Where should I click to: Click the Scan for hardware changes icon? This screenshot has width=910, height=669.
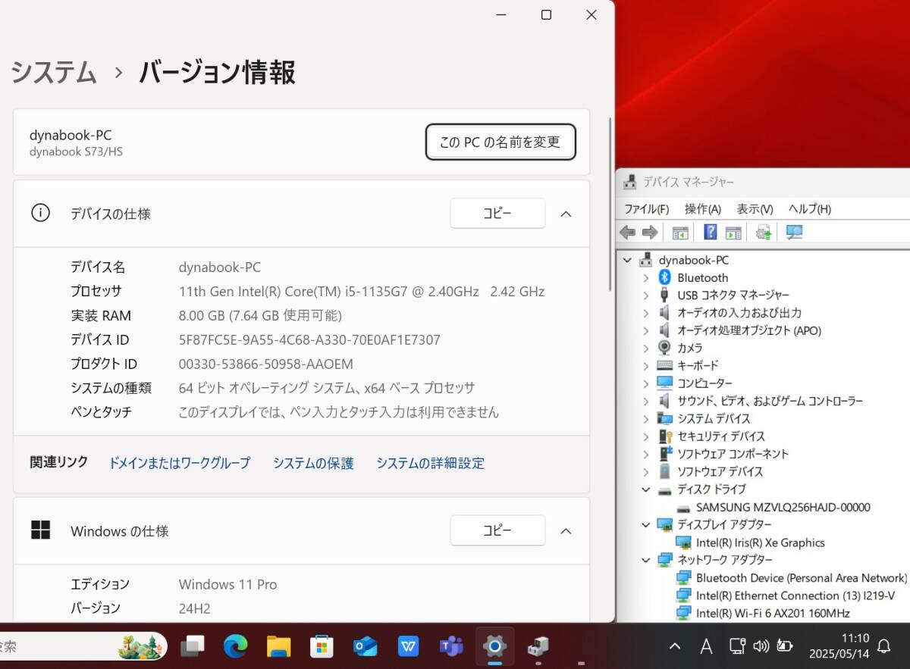pos(794,233)
